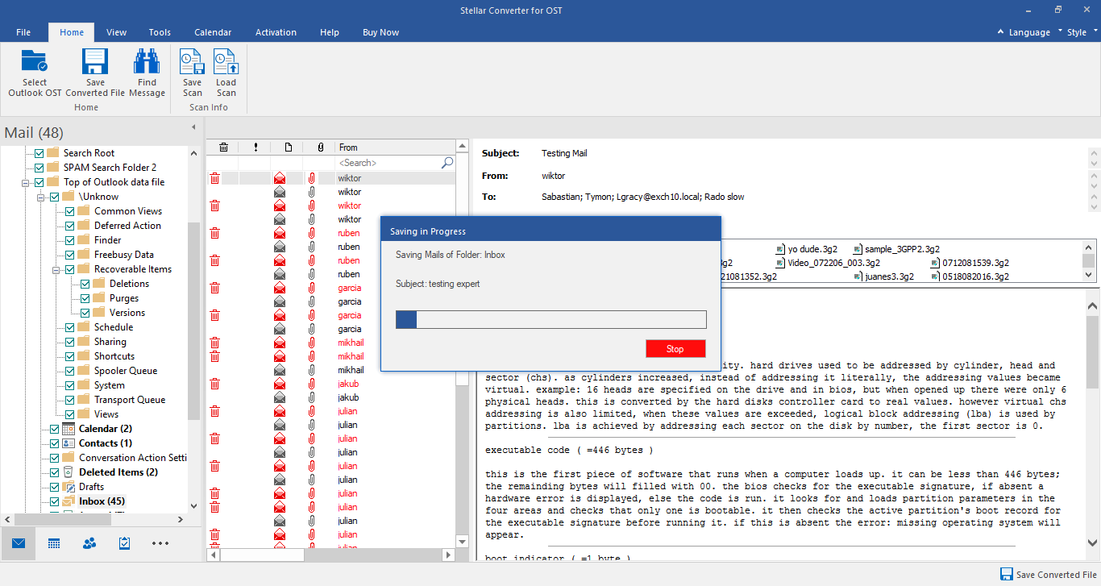Open Find Message binoculars tool

click(x=147, y=62)
